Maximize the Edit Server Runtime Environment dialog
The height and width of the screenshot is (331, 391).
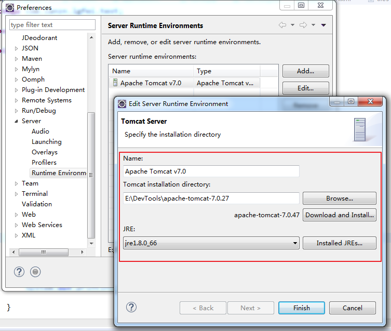(351, 101)
